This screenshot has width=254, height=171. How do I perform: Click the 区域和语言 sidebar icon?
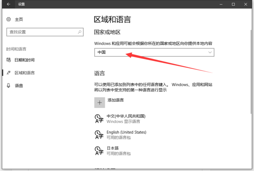click(x=9, y=73)
